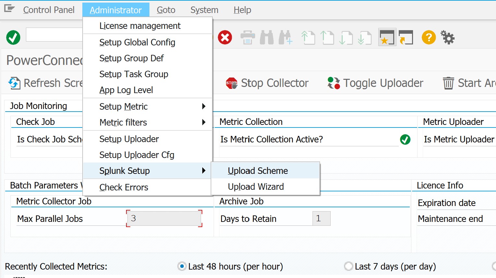The image size is (496, 278).
Task: Click the yellow Help question mark icon
Action: click(428, 37)
